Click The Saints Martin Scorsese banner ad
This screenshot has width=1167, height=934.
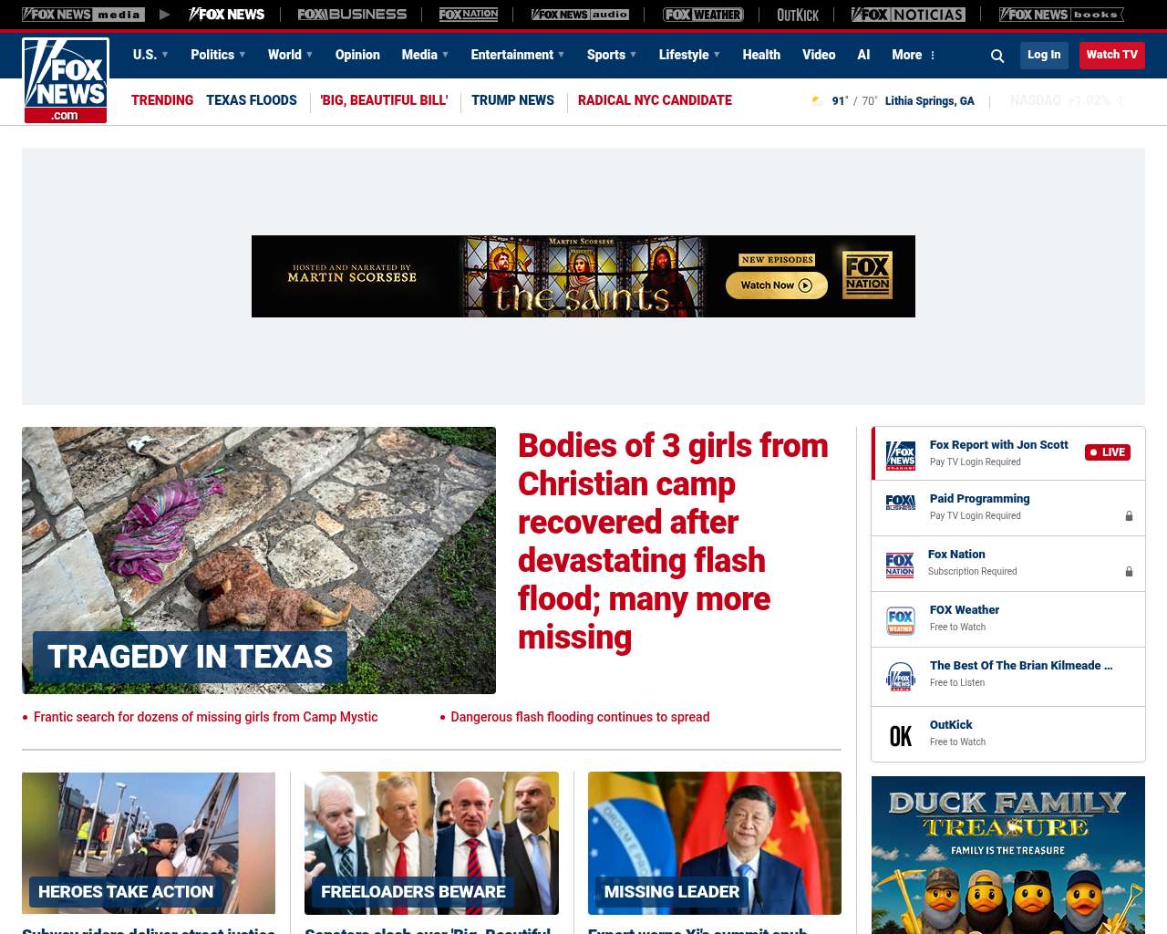[x=583, y=276]
